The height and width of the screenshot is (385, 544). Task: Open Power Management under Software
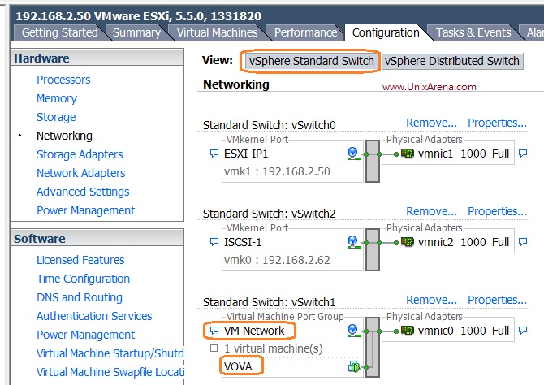point(85,335)
